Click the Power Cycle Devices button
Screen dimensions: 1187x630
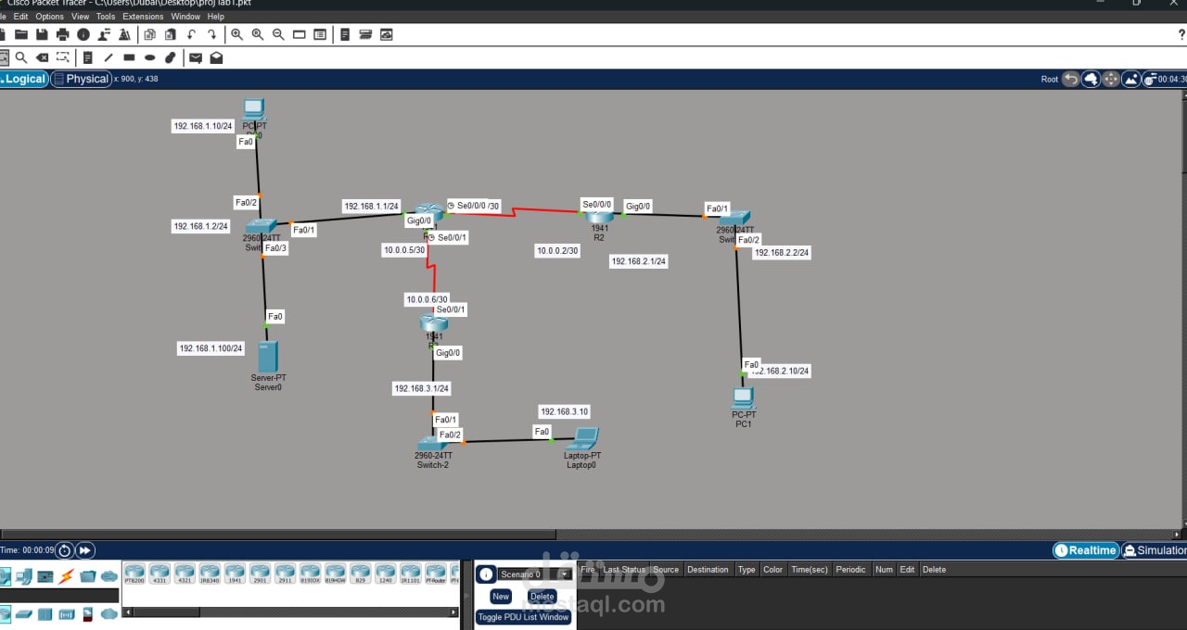coord(65,550)
